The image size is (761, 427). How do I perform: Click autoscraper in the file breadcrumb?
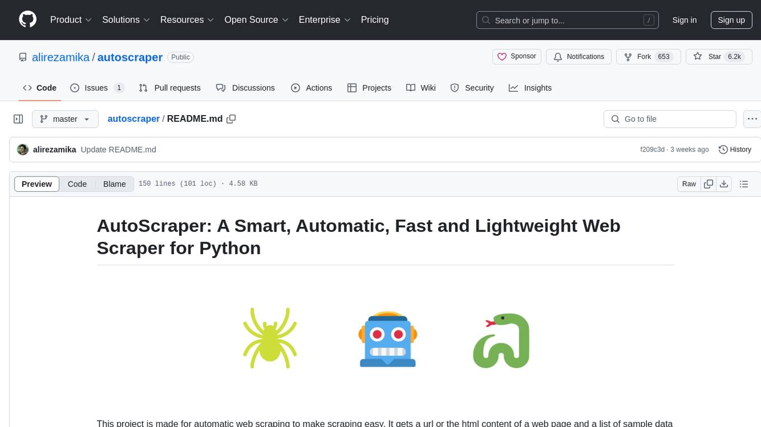pos(134,118)
